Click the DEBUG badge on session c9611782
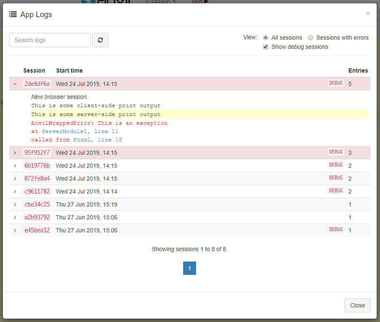Image resolution: width=380 pixels, height=322 pixels. pyautogui.click(x=335, y=191)
